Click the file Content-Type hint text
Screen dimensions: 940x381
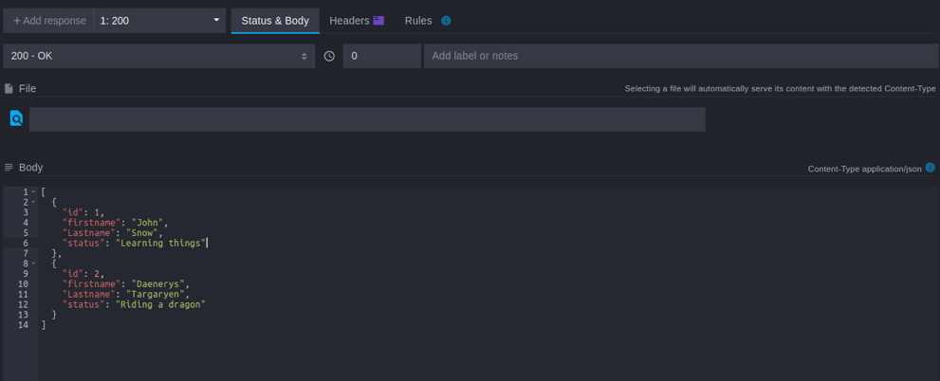(780, 89)
